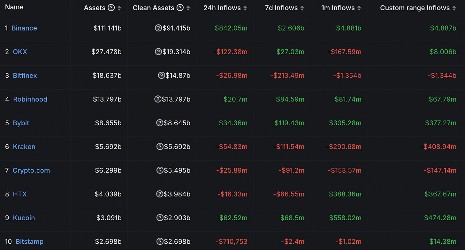Select Kraken 1m inflow -$290.68m

pyautogui.click(x=344, y=147)
